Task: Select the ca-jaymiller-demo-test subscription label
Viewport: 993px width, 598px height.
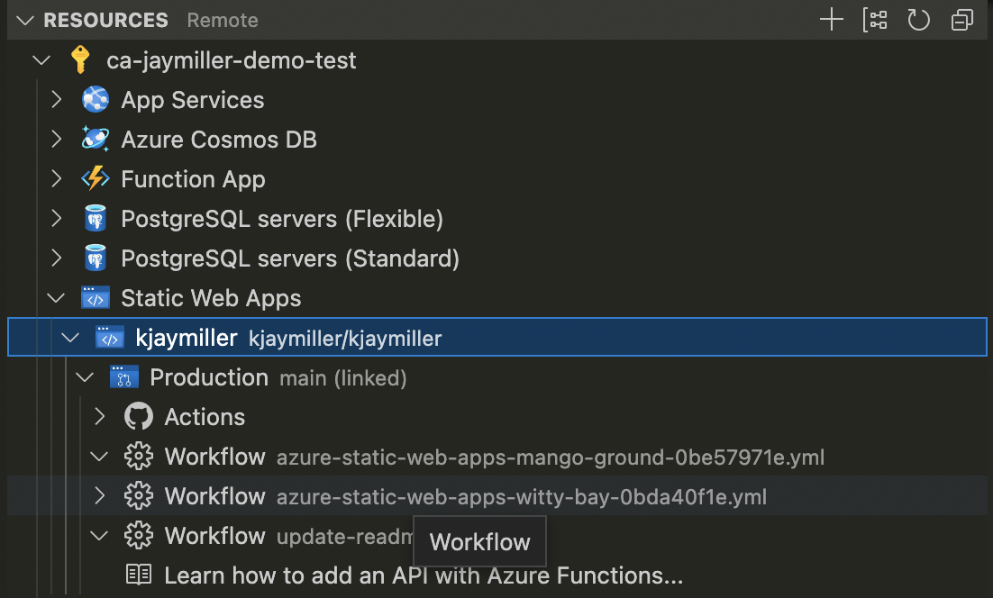Action: (232, 60)
